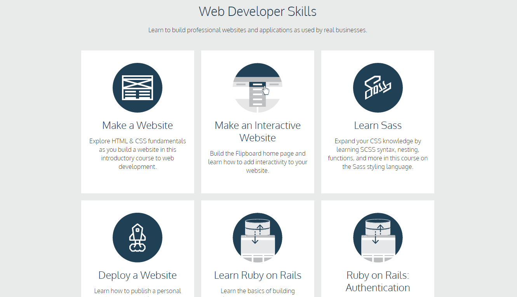This screenshot has height=297, width=517.
Task: Select the Sass logo icon
Action: point(378,87)
